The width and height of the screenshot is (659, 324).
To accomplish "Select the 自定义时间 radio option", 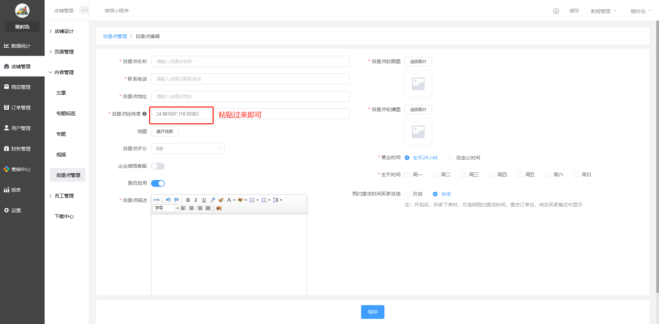I will (x=450, y=158).
